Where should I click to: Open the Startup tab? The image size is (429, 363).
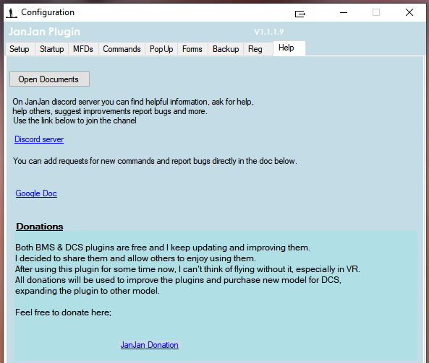click(x=51, y=49)
